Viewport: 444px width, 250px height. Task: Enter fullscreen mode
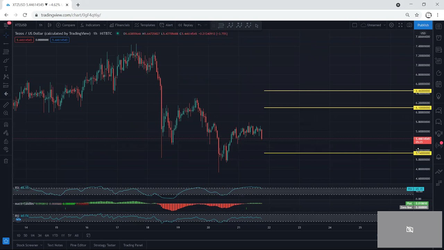pyautogui.click(x=400, y=25)
